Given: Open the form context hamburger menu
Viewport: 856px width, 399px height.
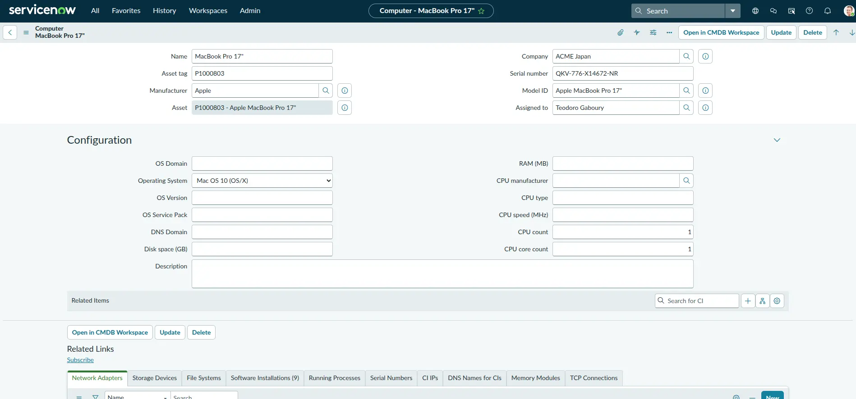Looking at the screenshot, I should point(26,32).
